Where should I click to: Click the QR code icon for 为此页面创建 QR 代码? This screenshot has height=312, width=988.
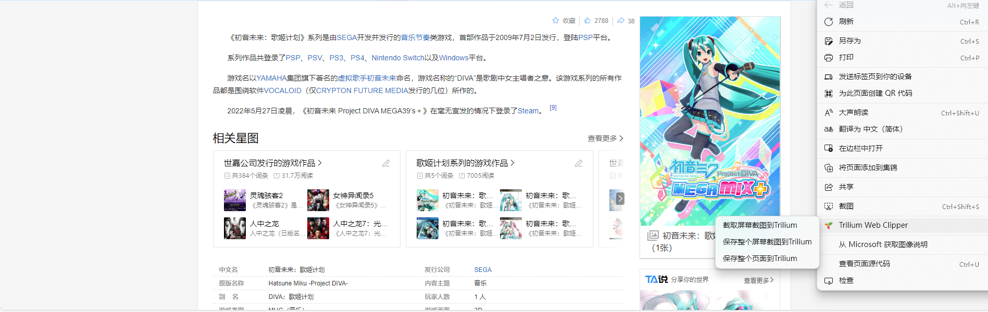pos(829,94)
